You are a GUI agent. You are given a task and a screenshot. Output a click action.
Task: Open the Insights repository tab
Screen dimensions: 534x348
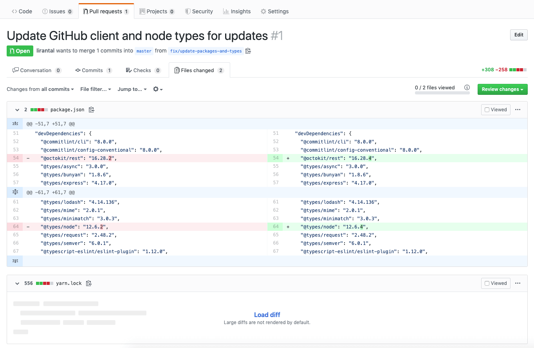tap(237, 11)
